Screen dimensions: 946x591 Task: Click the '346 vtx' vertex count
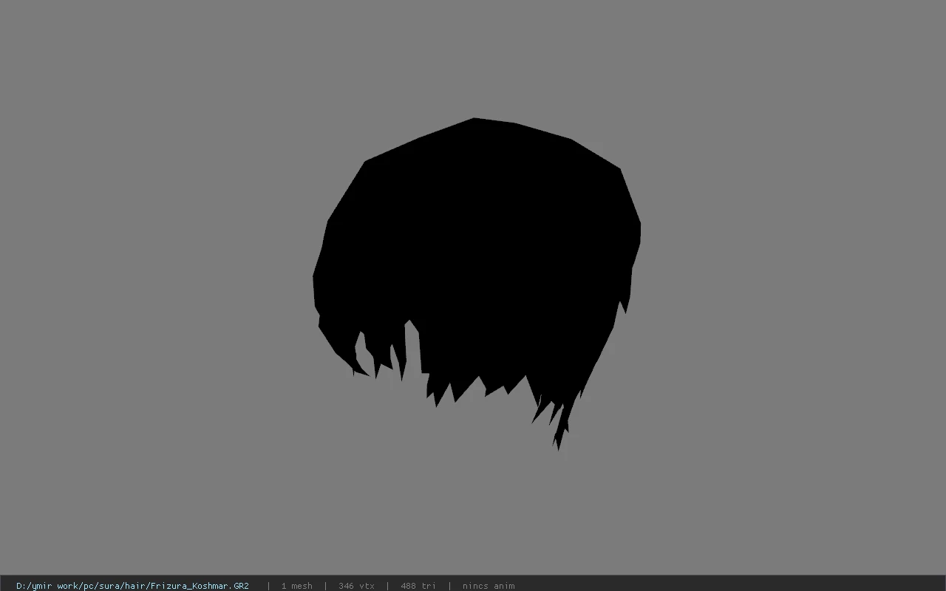[356, 586]
